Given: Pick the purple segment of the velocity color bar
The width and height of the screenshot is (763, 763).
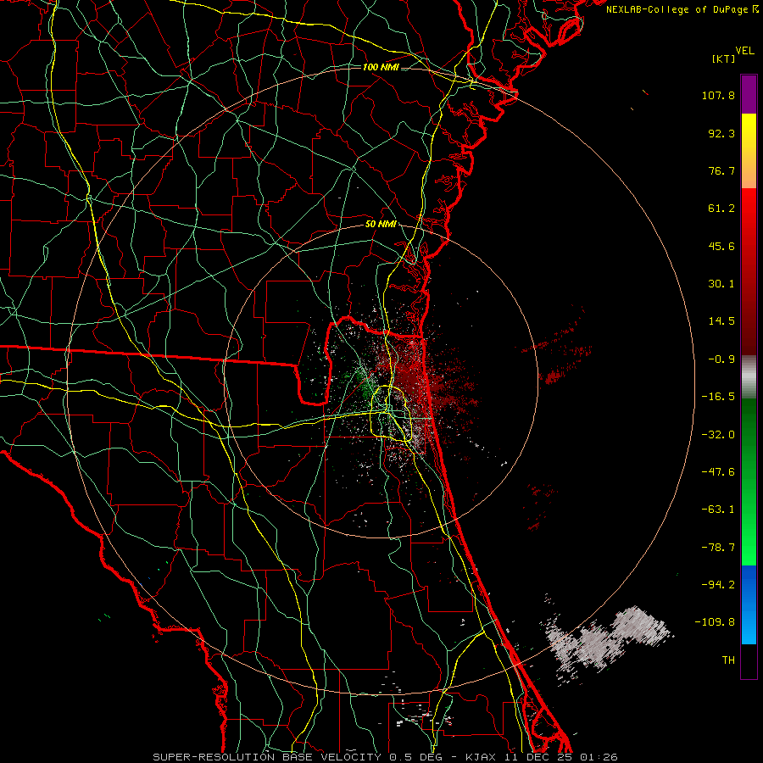Looking at the screenshot, I should coord(749,94).
